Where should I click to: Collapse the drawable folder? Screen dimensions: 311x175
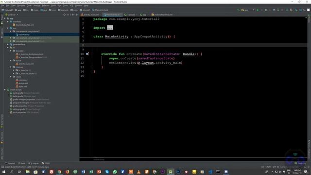tap(11, 51)
